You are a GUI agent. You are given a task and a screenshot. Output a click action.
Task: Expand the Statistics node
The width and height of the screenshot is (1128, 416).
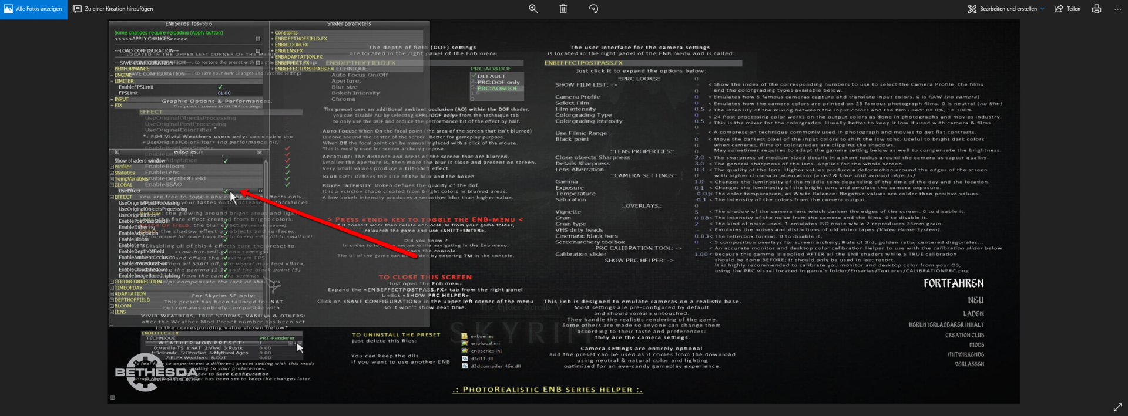tap(112, 173)
